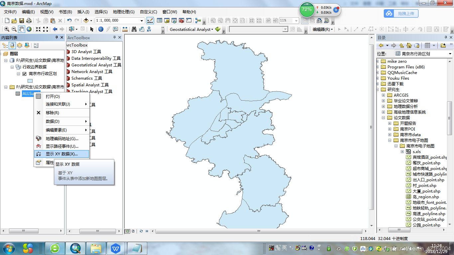This screenshot has height=255, width=454.
Task: Activate the Identify tool
Action: coord(101,29)
